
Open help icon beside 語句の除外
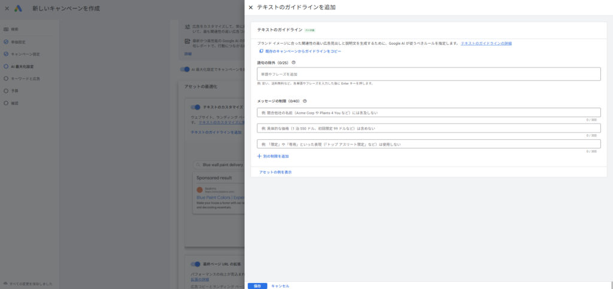pyautogui.click(x=293, y=63)
